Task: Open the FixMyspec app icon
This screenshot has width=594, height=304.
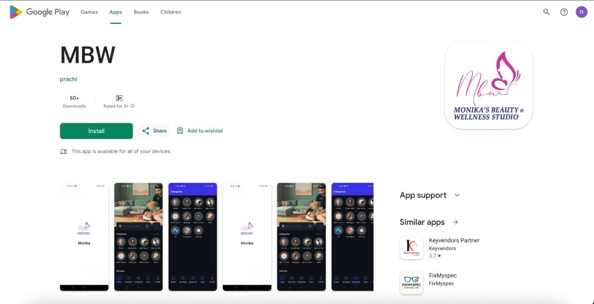Action: 411,283
